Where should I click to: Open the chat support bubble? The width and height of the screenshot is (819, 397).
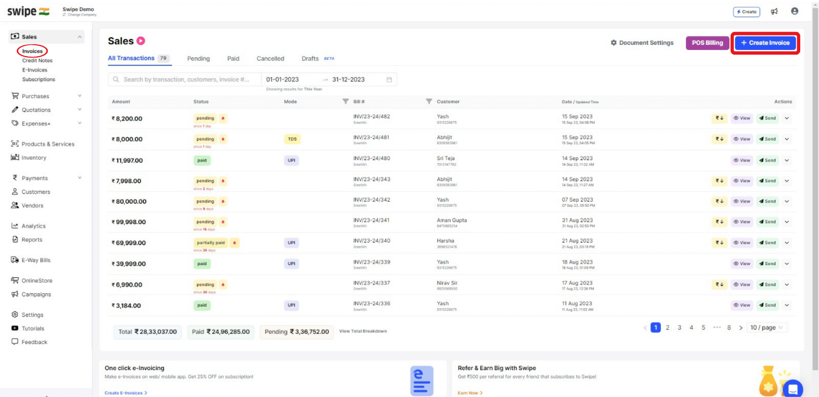tap(793, 389)
